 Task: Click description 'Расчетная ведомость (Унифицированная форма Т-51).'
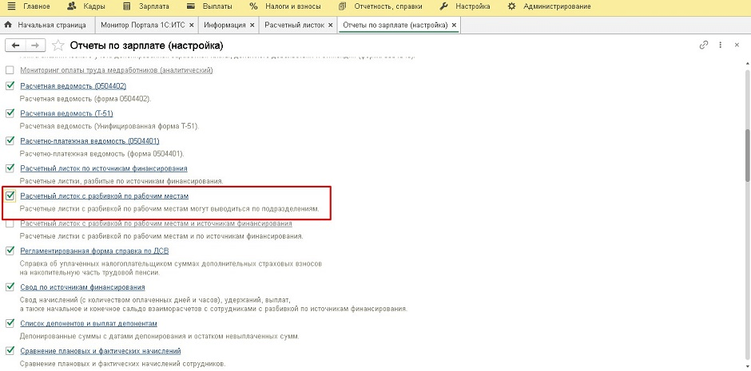[x=109, y=126]
